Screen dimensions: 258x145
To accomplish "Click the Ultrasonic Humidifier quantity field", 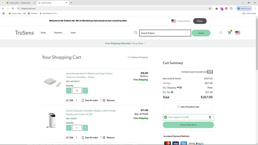I will pos(77,128).
